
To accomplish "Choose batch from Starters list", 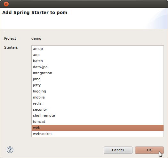I will point(98,61).
